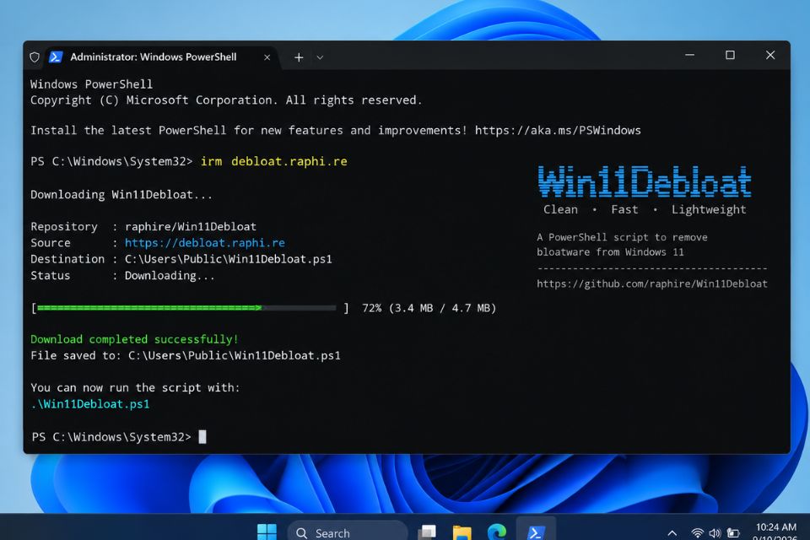Click 'Copyright (C) Microsoft Corporation' line
Screen dimensions: 810x540
(226, 100)
